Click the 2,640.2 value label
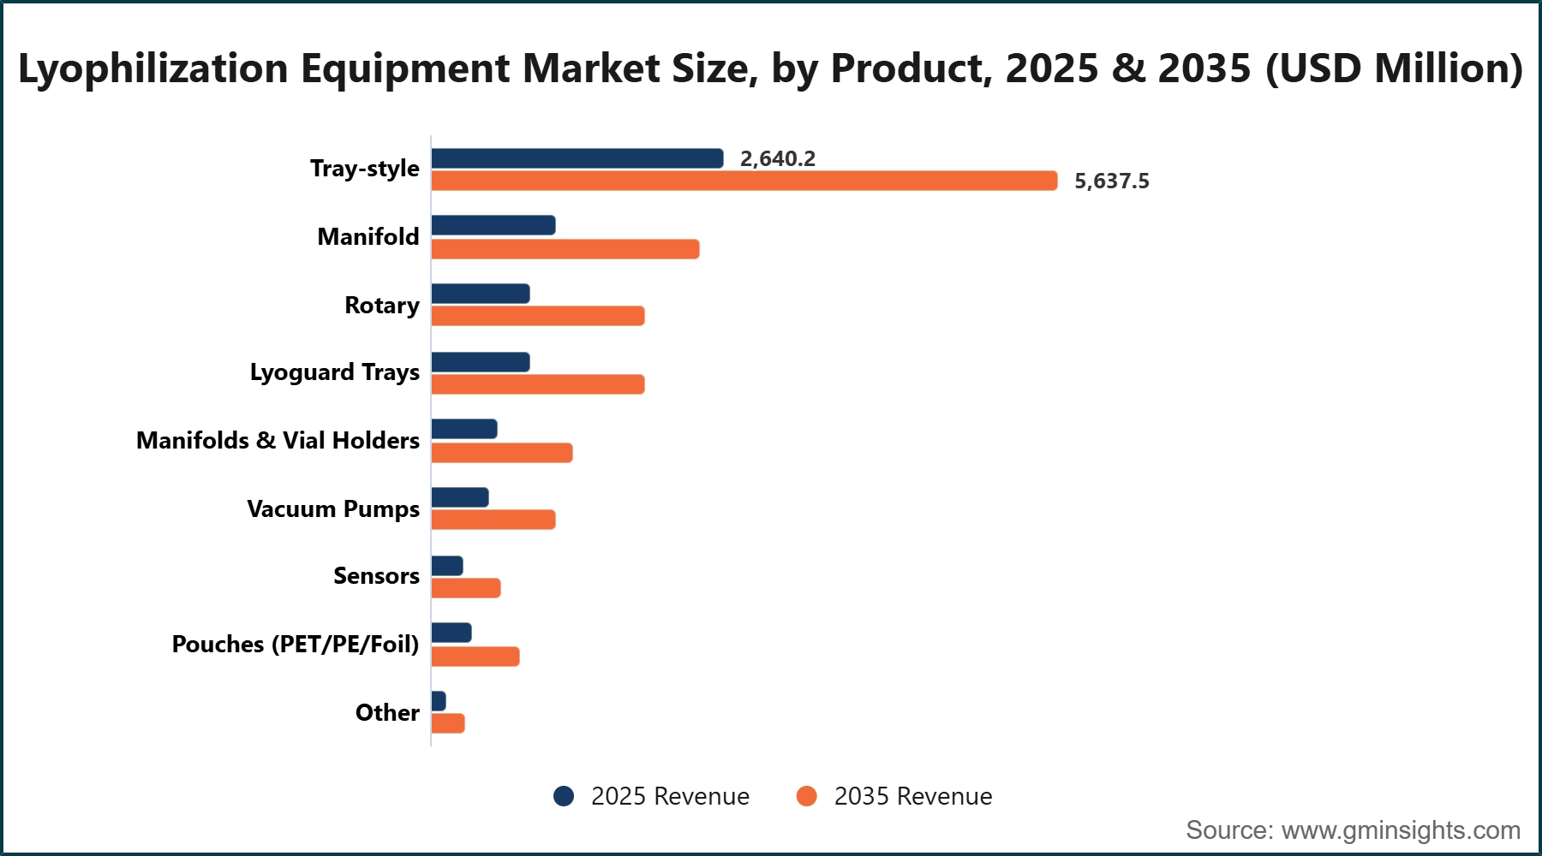 click(778, 158)
